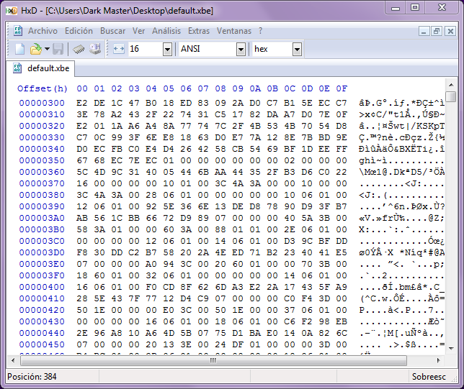Viewport: 464px width, 389px height.
Task: Click byte E2 at row 00000300
Action: coord(82,103)
